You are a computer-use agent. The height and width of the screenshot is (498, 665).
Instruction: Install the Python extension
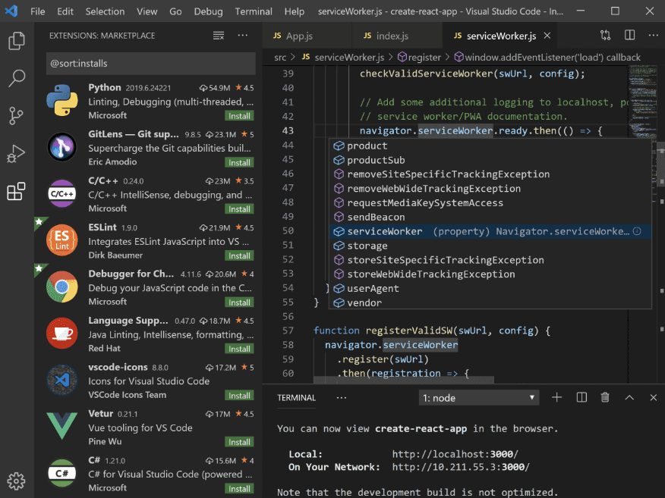coord(239,116)
